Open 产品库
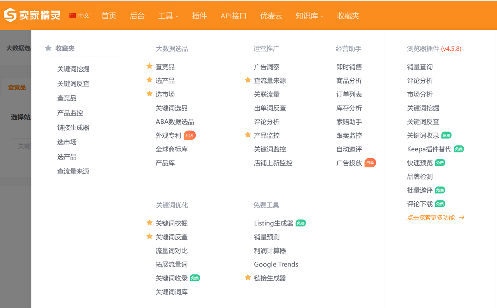 165,163
